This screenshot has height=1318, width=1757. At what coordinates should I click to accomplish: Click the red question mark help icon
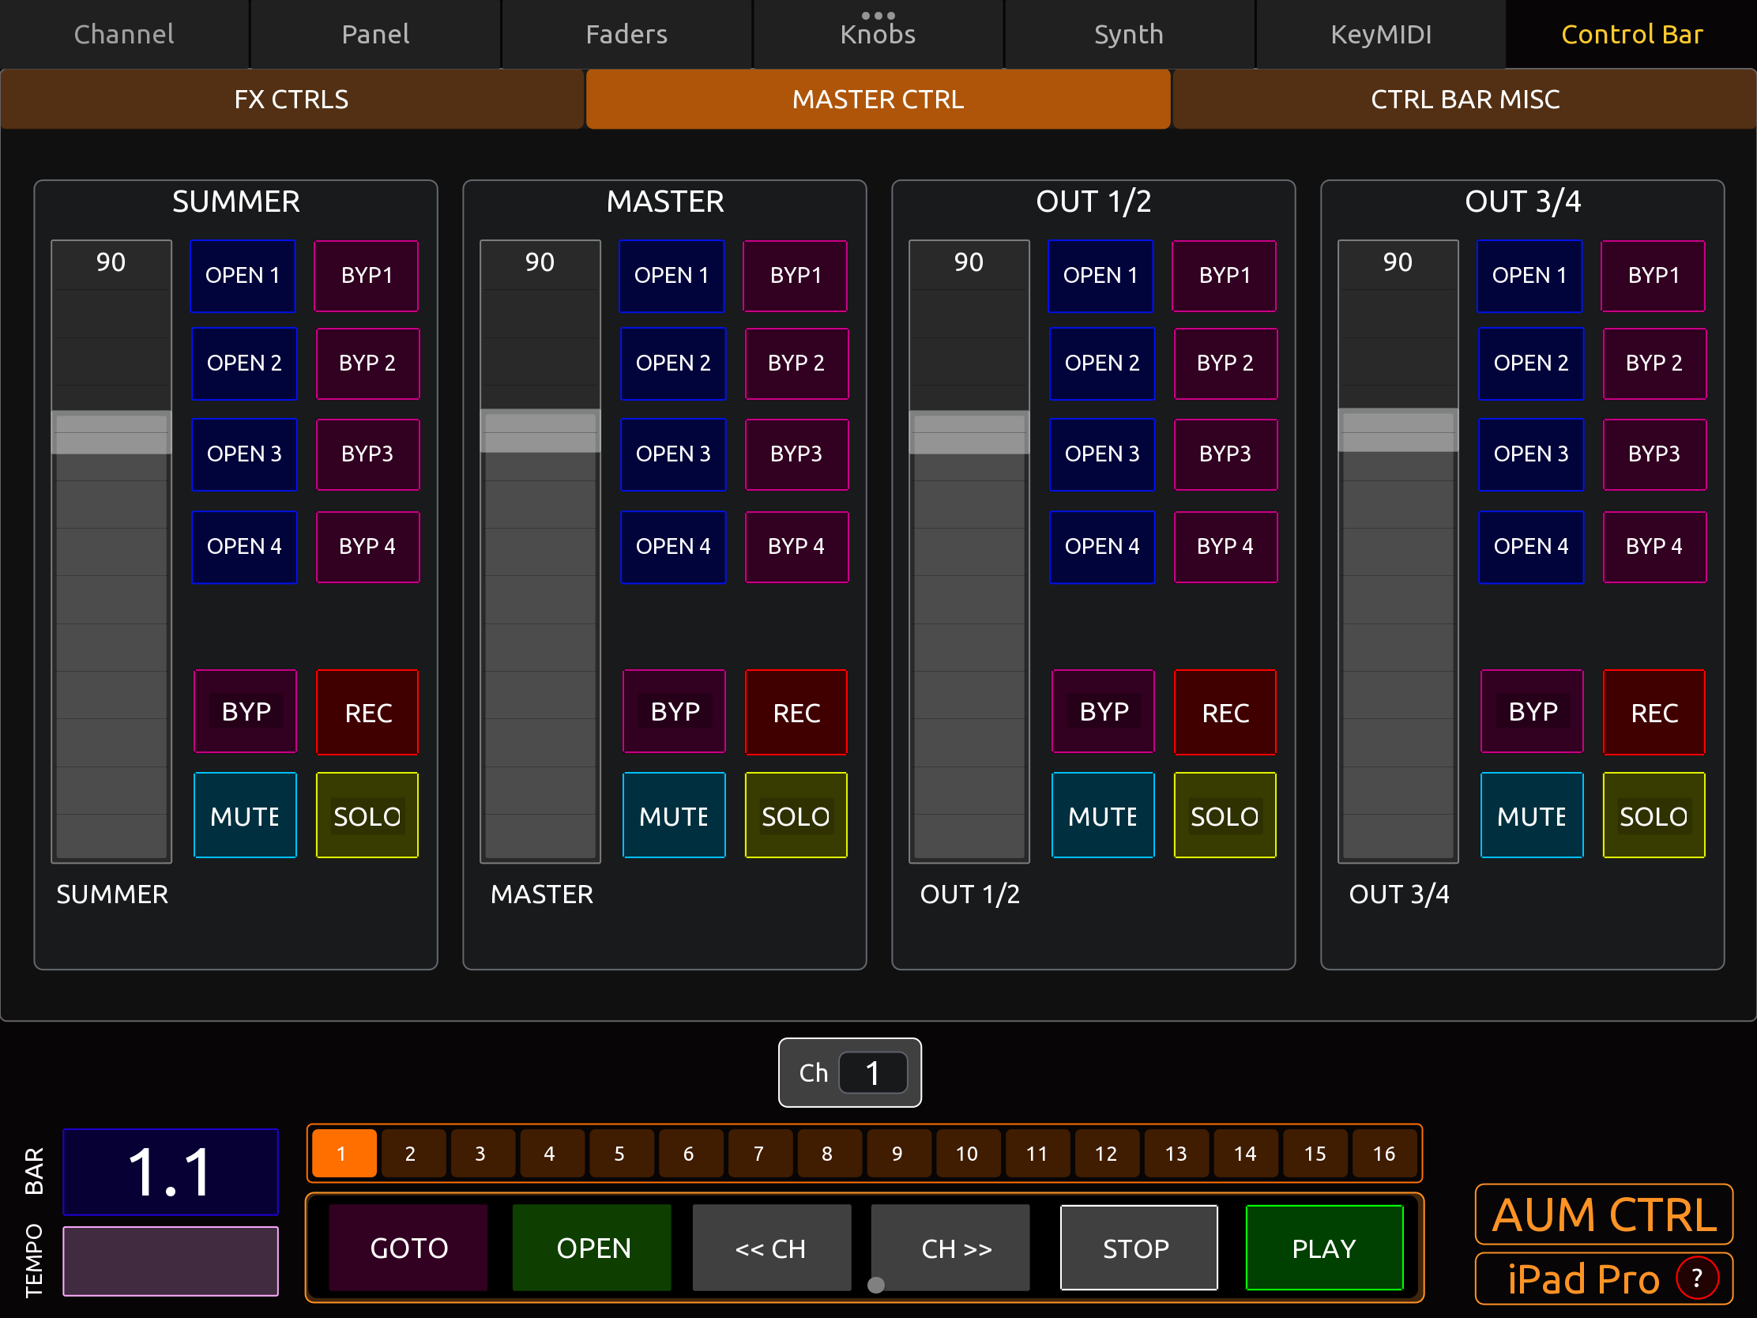(x=1697, y=1278)
